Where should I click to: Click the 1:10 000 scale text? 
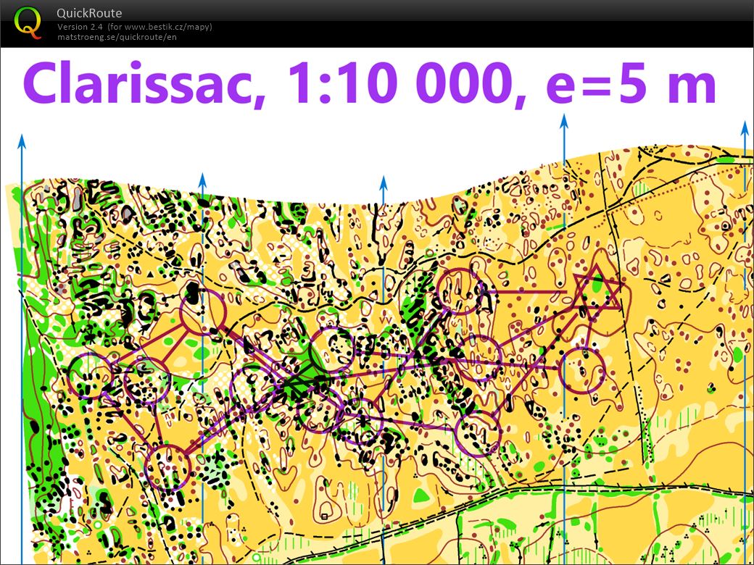pos(399,85)
